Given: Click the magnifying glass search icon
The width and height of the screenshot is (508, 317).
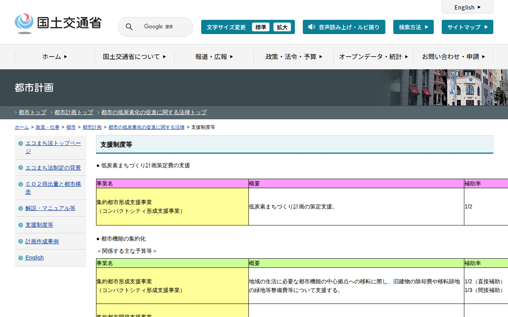Looking at the screenshot, I should 129,27.
